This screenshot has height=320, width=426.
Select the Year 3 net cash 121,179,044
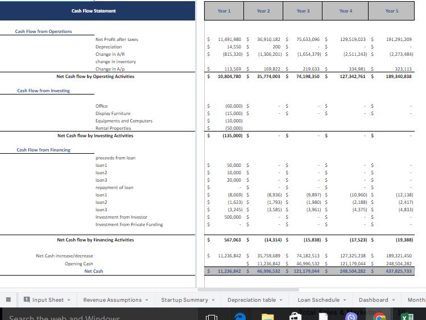pos(307,271)
